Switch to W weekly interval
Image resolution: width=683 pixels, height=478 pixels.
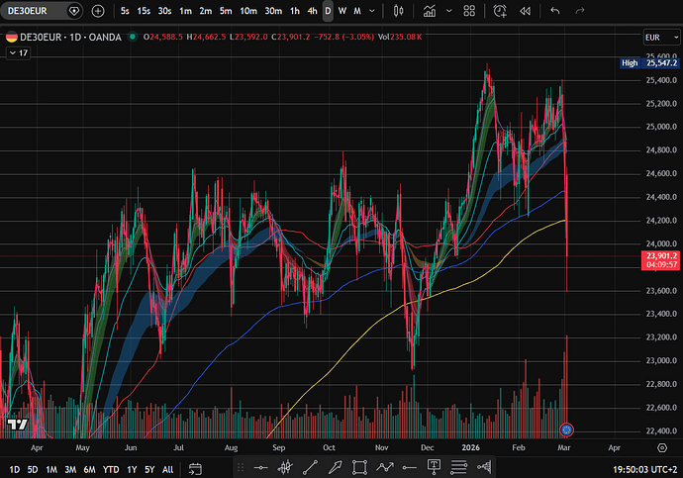coord(342,11)
